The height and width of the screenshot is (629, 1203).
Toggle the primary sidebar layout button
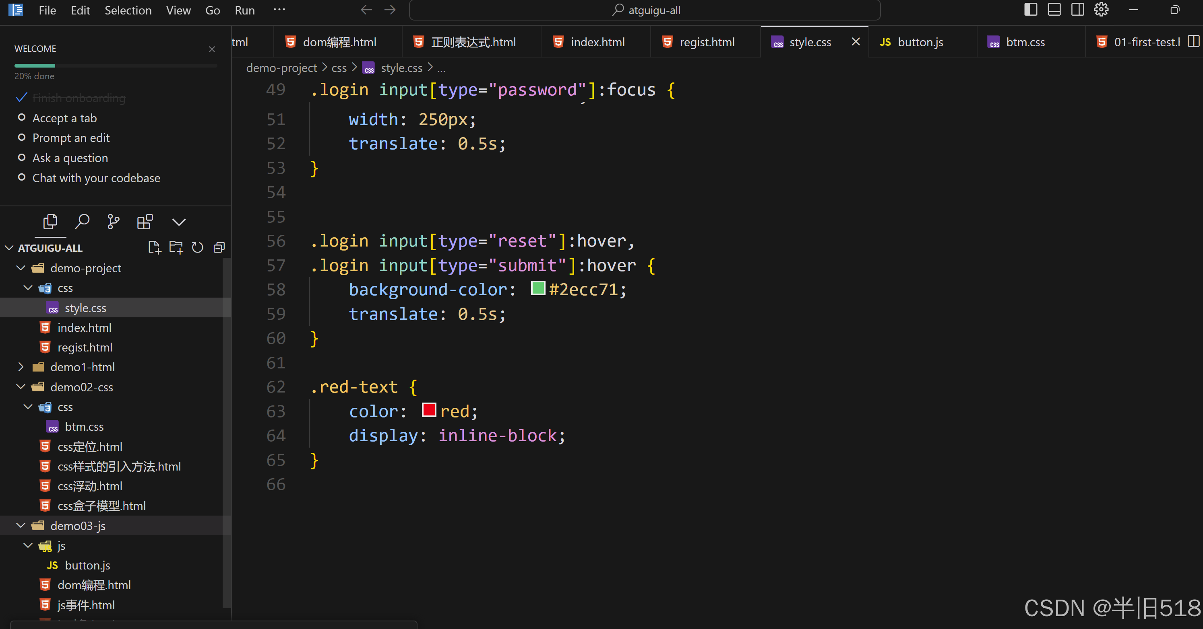click(1030, 10)
